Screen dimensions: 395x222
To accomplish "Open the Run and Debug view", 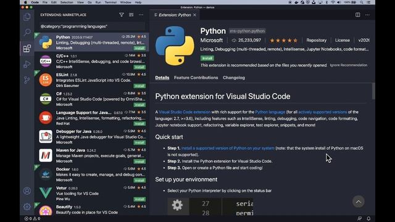I will [x=27, y=64].
